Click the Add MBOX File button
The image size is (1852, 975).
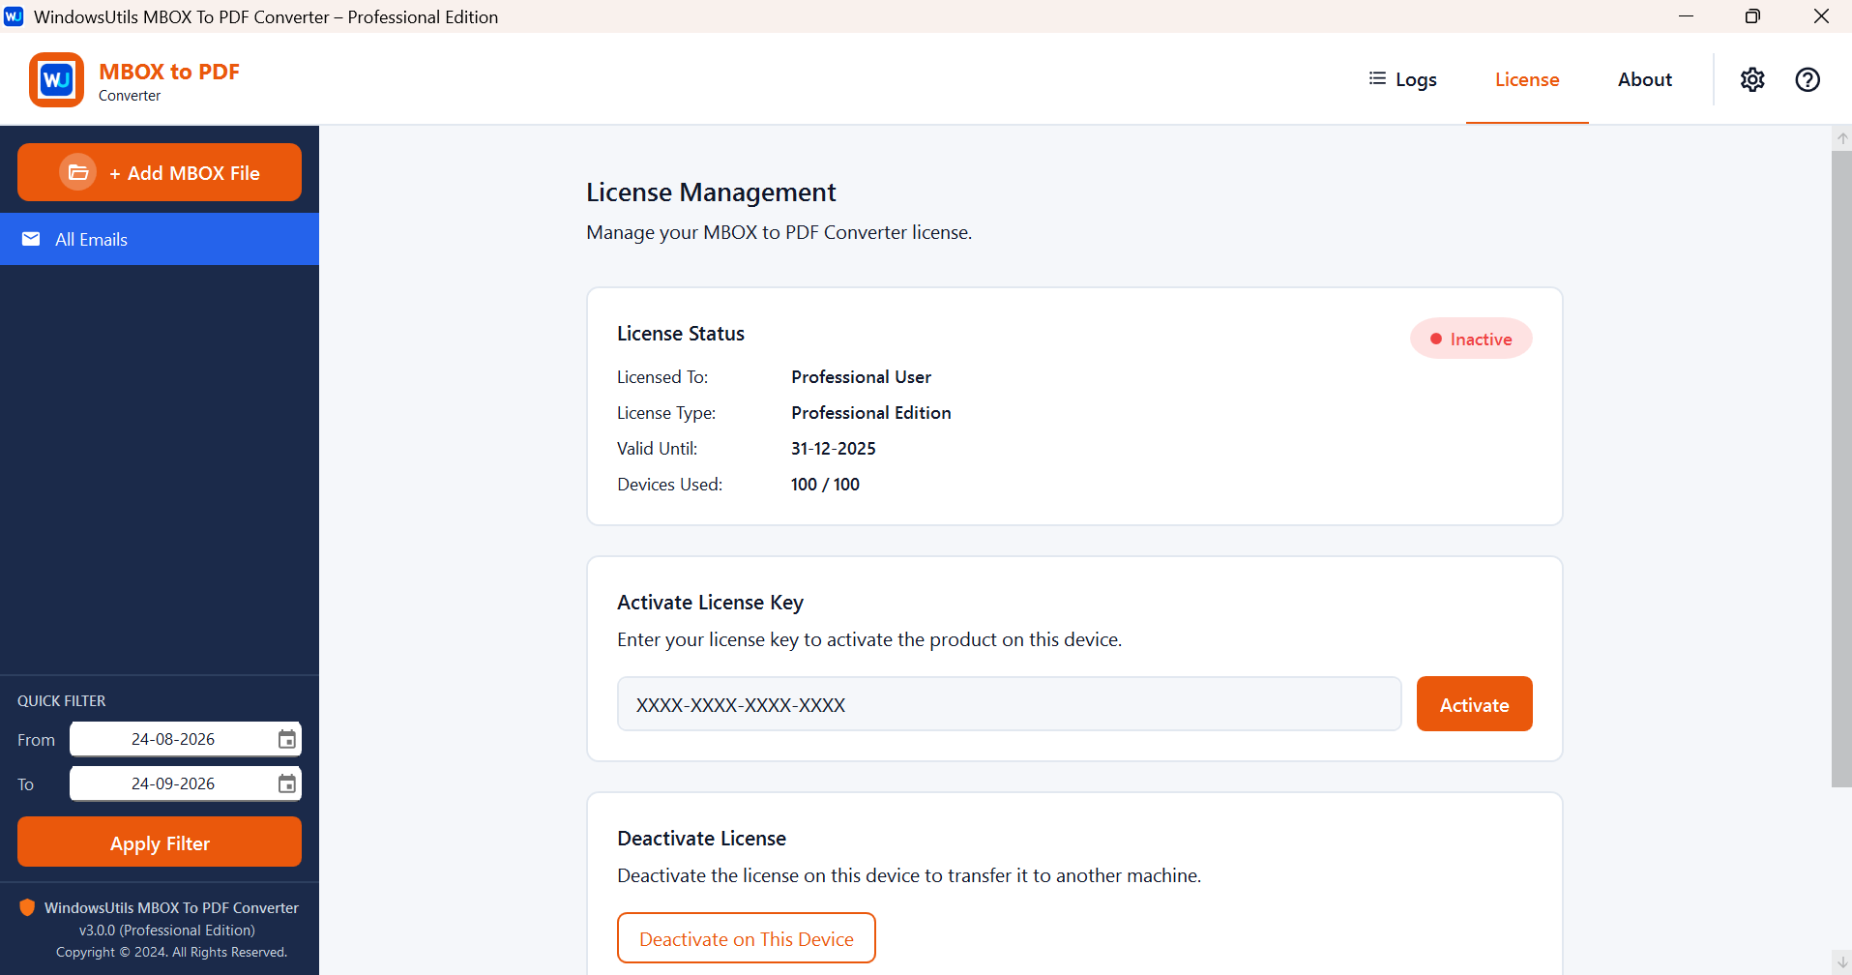[160, 172]
